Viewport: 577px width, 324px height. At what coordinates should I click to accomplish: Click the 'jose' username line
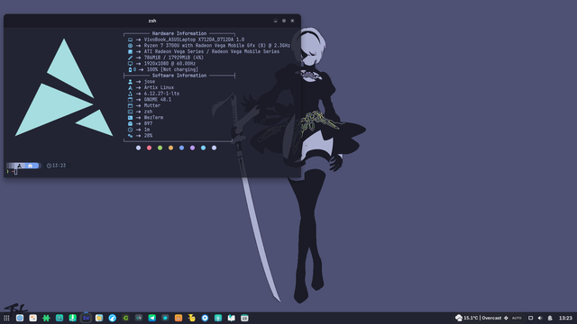[x=150, y=82]
